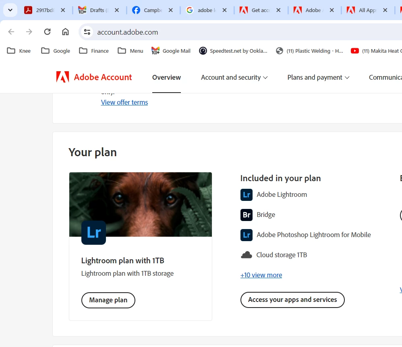
Task: Click the large Lr Lightroom plan icon
Action: [x=93, y=232]
